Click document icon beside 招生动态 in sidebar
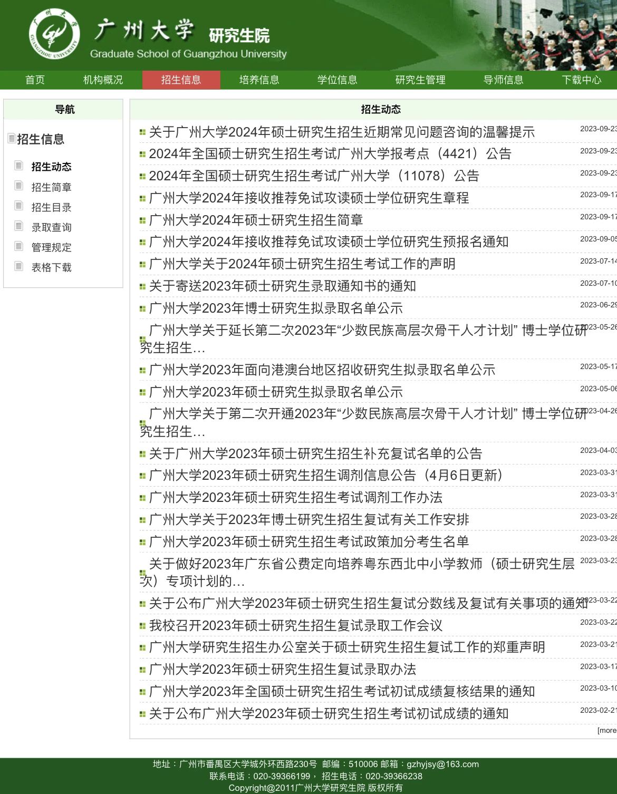The height and width of the screenshot is (794, 617). [x=19, y=166]
